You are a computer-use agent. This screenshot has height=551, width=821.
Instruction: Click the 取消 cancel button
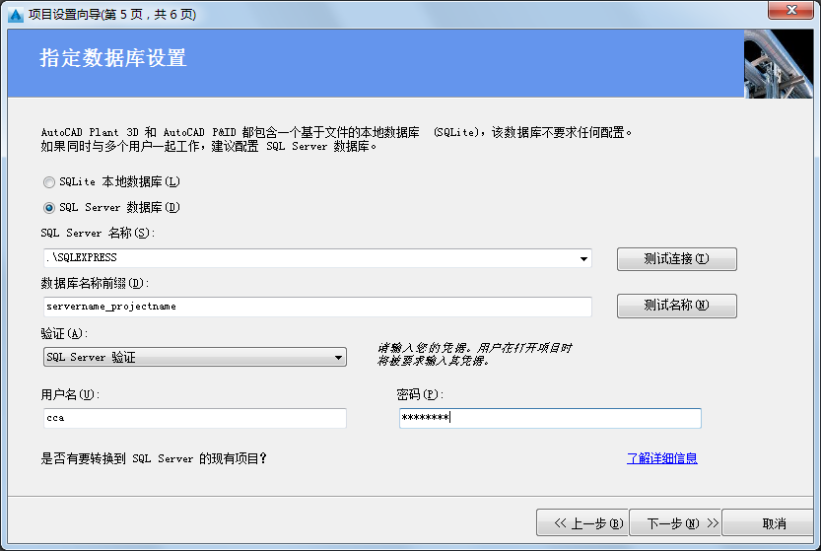768,522
